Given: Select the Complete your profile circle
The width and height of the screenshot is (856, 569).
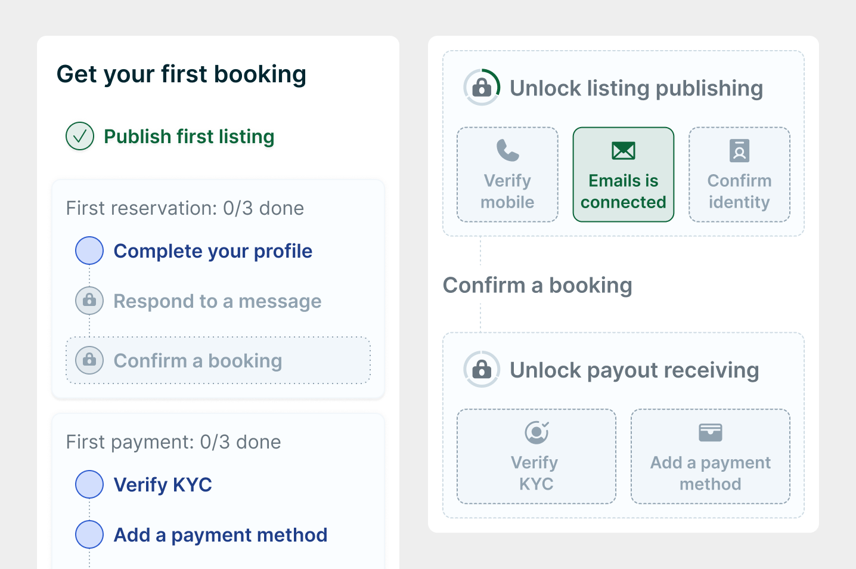Looking at the screenshot, I should 89,251.
